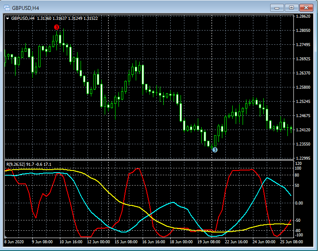This screenshot has width=318, height=251.
Task: Click the 9 Jun 08:00 time label
Action: point(42,242)
